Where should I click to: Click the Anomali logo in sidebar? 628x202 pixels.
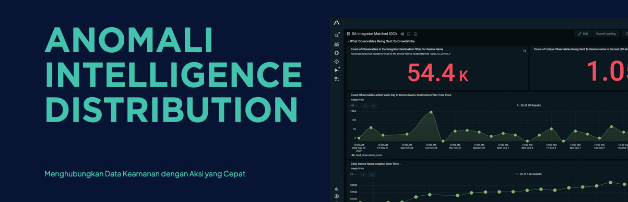click(x=337, y=23)
